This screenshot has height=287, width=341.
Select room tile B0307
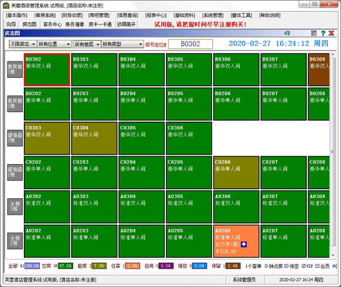coord(284,70)
